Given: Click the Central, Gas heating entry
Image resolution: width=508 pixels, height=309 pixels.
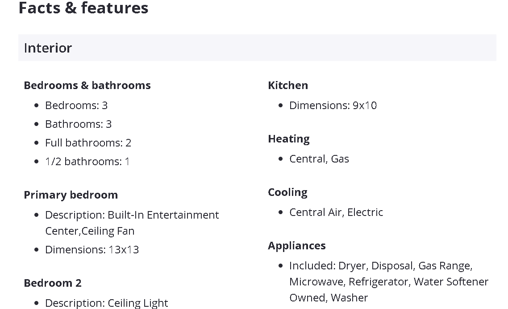Looking at the screenshot, I should (x=319, y=159).
